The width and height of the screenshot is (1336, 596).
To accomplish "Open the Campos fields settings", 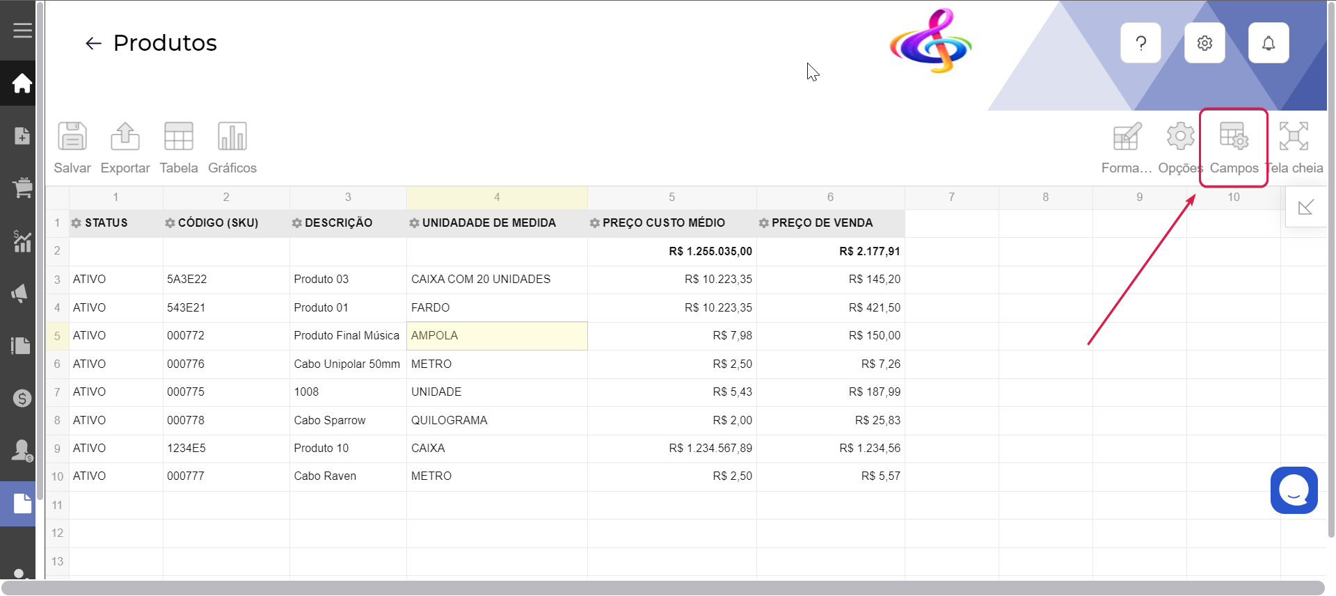I will click(1234, 147).
